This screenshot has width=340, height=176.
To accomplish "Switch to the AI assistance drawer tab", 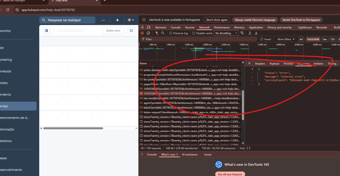I will (x=190, y=154).
